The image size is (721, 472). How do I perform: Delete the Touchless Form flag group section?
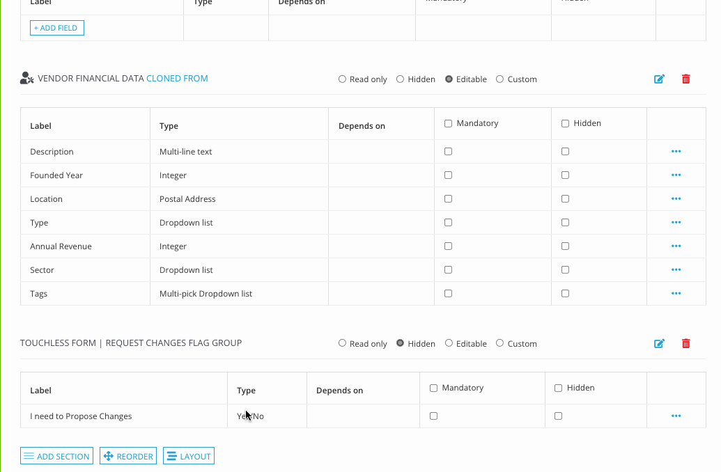click(685, 343)
